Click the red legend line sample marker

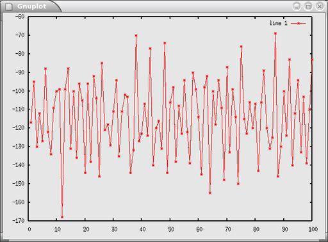click(299, 24)
